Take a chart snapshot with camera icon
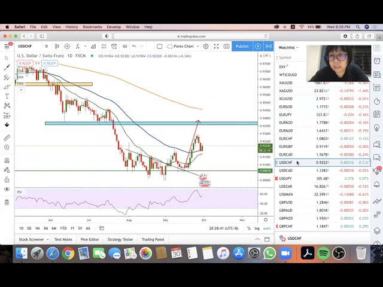383x287 pixels. click(x=226, y=46)
